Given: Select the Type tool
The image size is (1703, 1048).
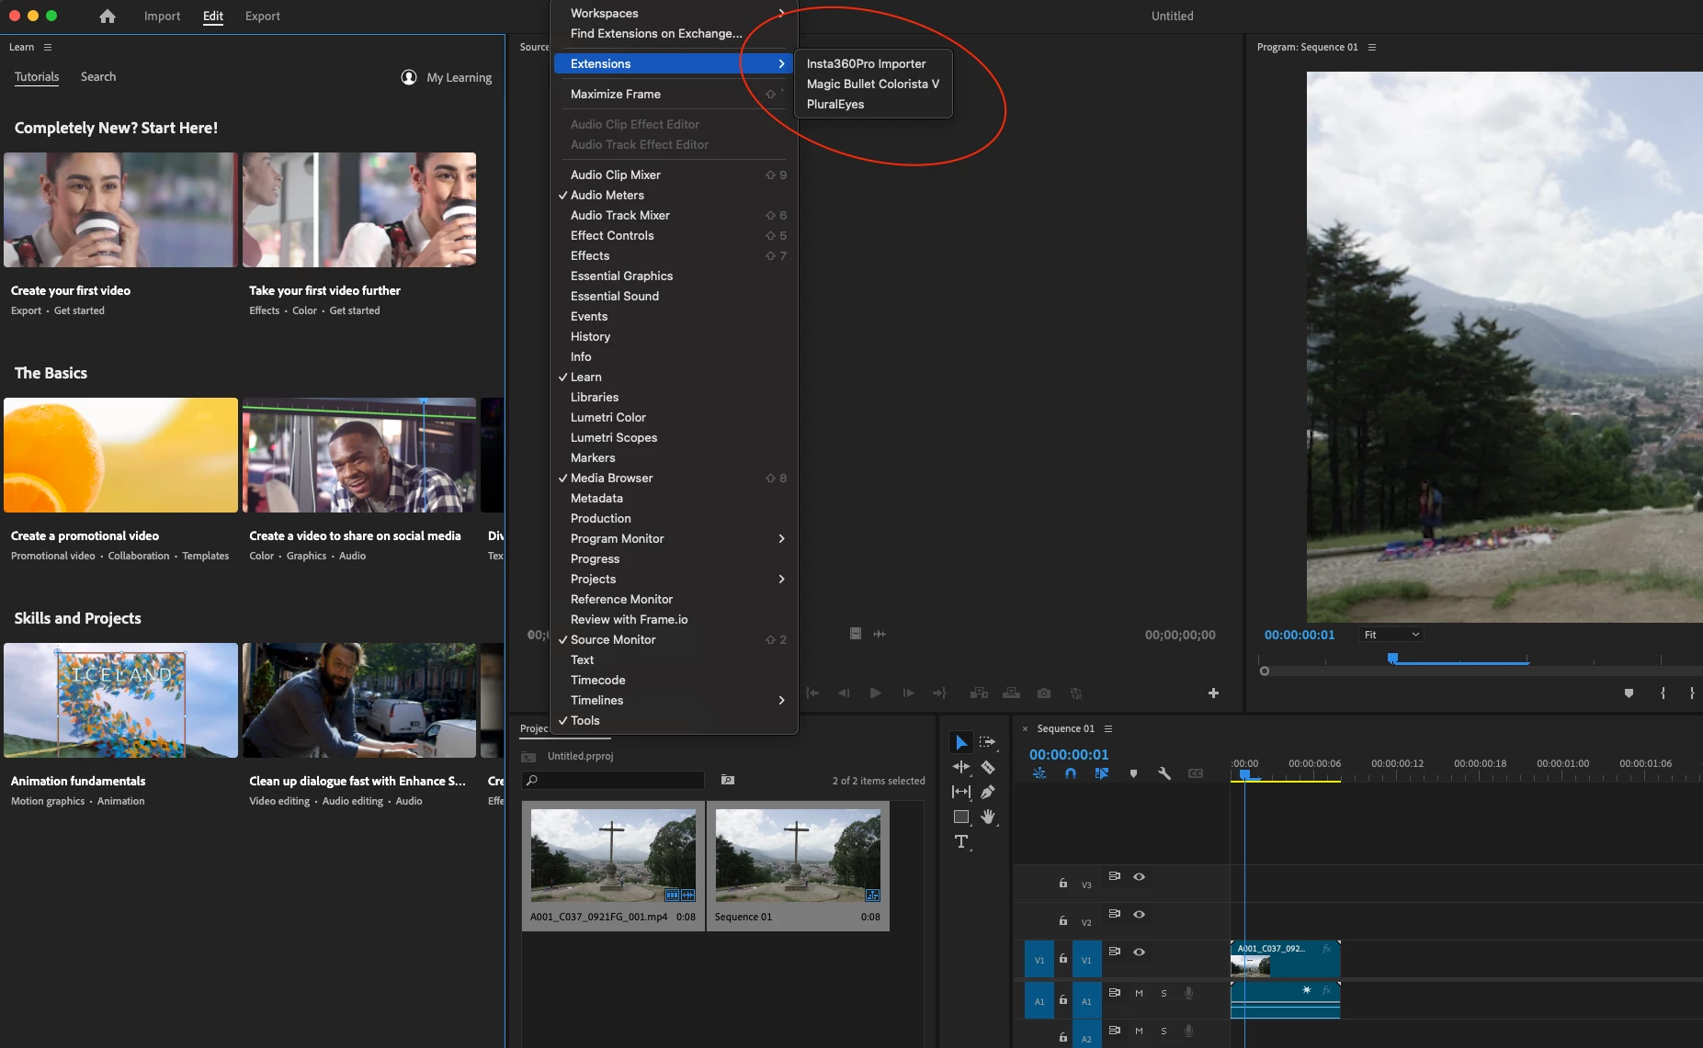Looking at the screenshot, I should [961, 841].
